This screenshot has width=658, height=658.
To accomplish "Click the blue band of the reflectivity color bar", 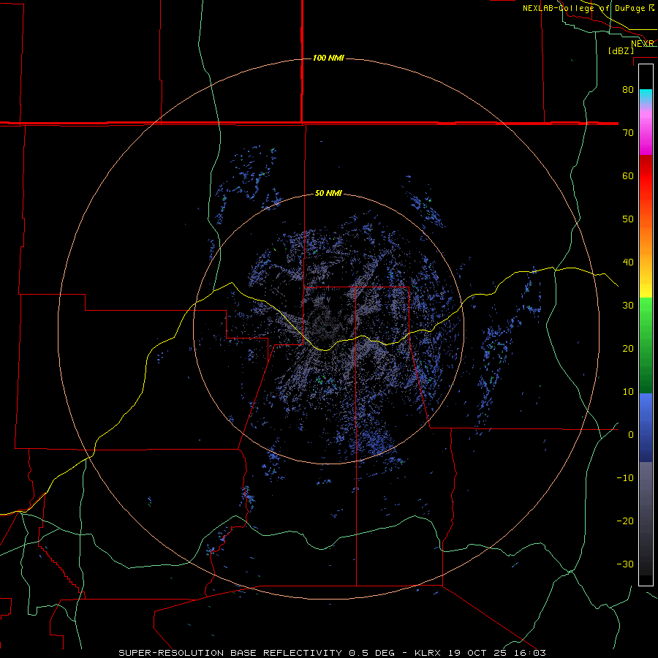I will [646, 428].
